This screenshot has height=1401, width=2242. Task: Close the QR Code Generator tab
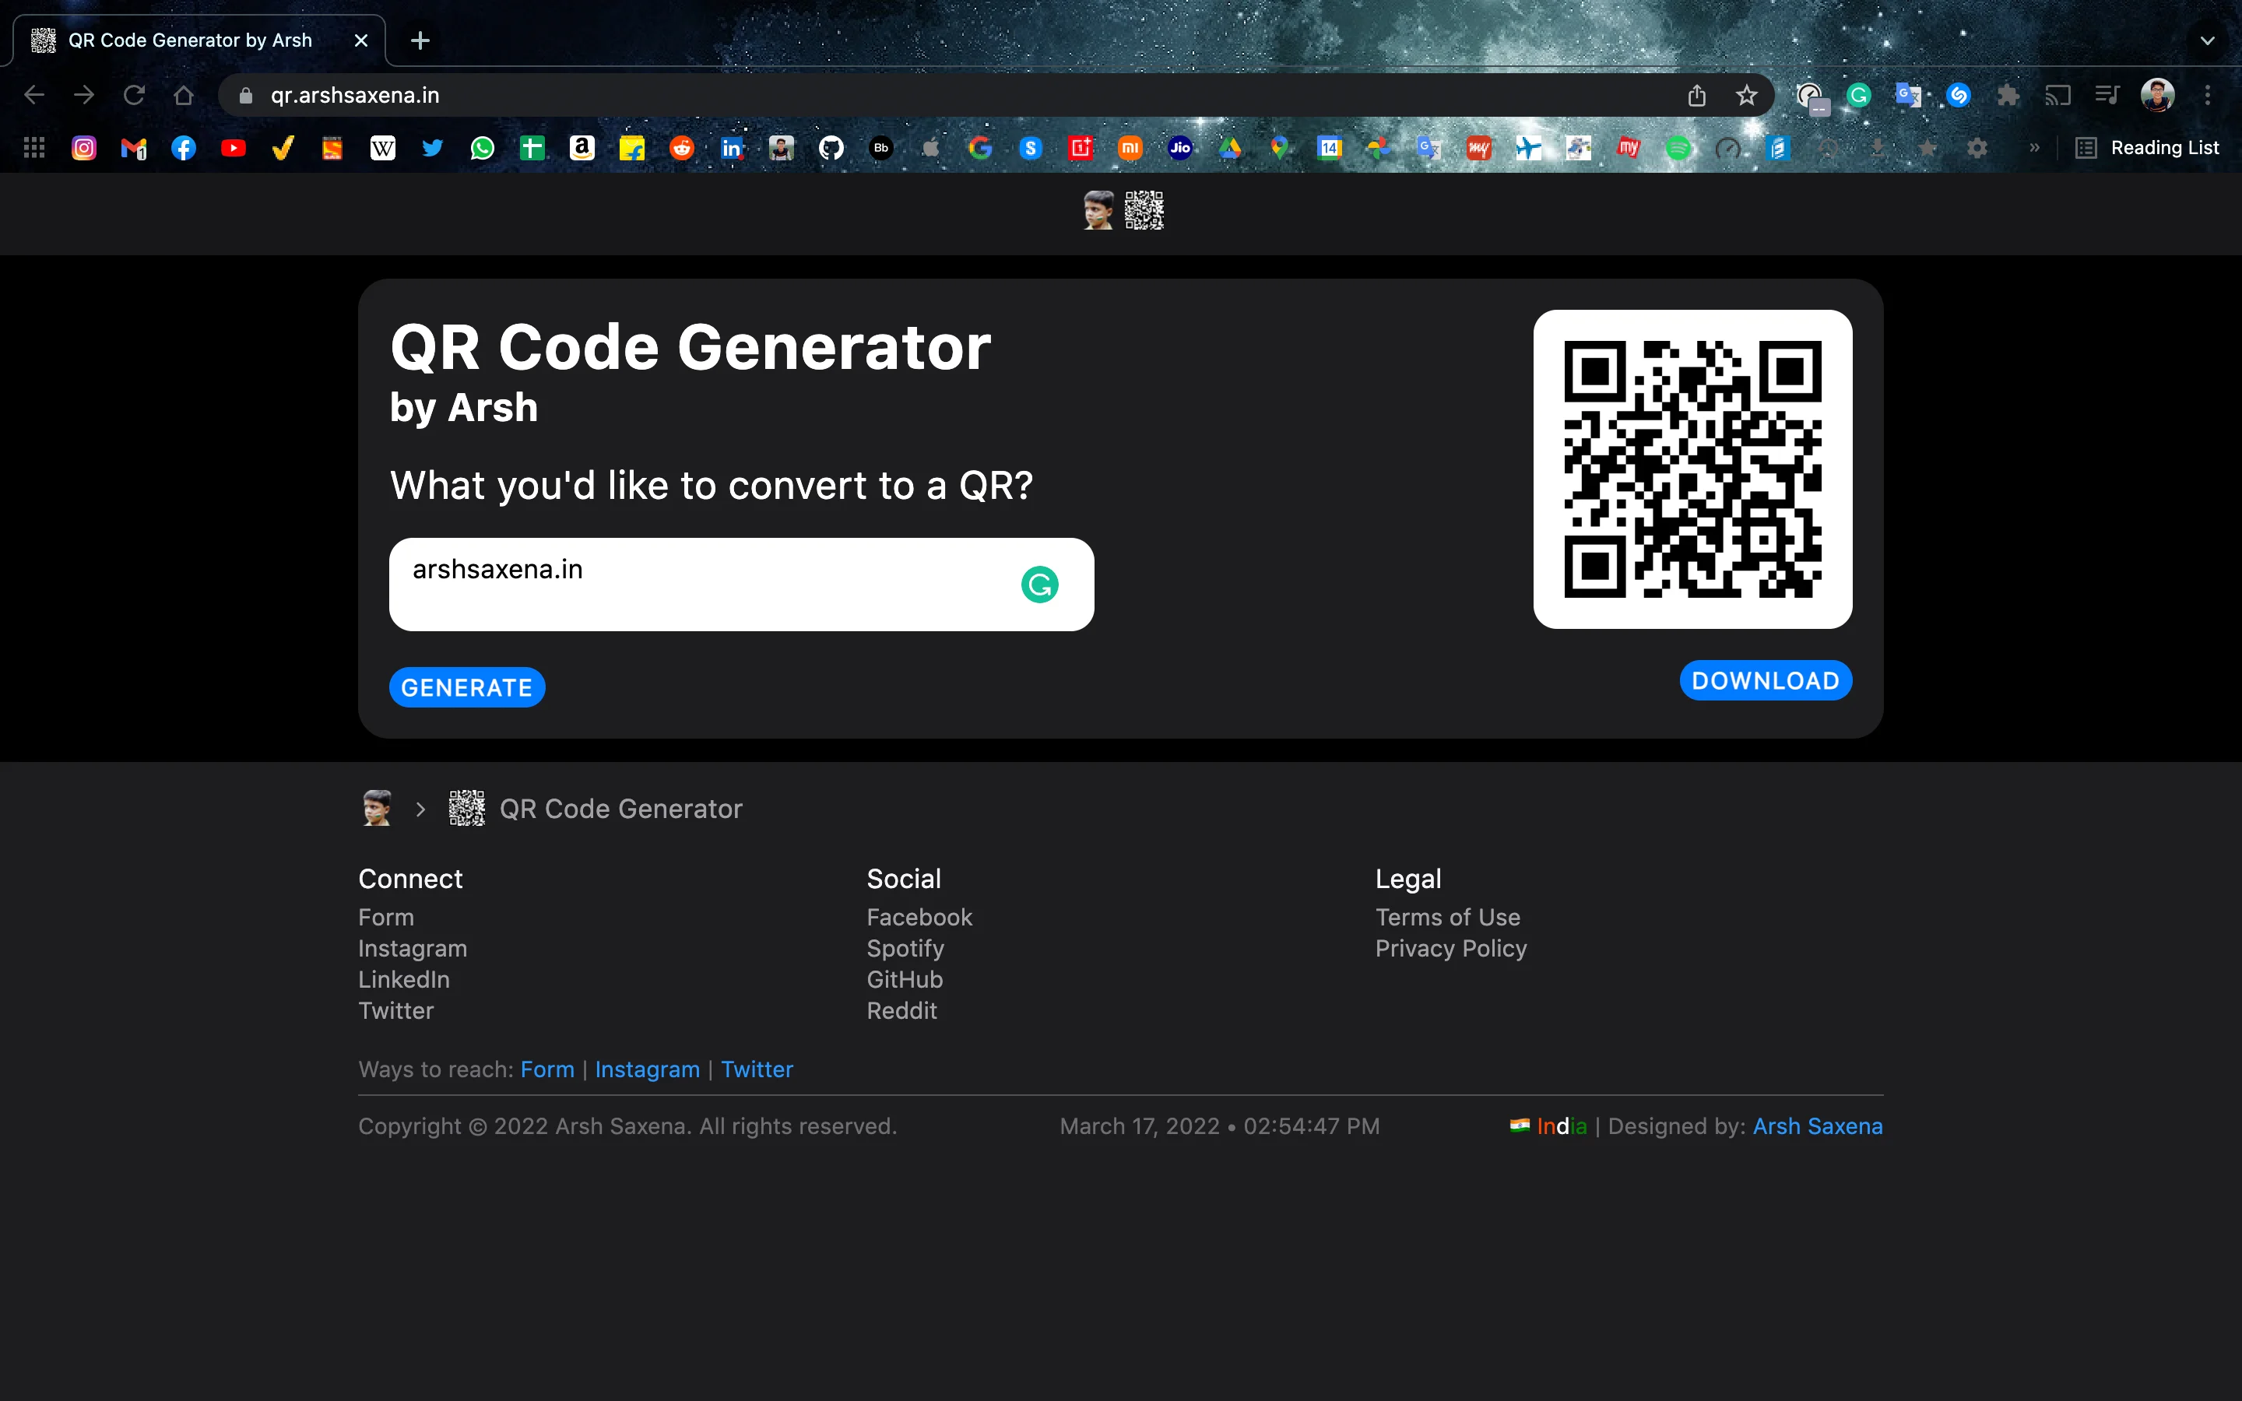(361, 40)
